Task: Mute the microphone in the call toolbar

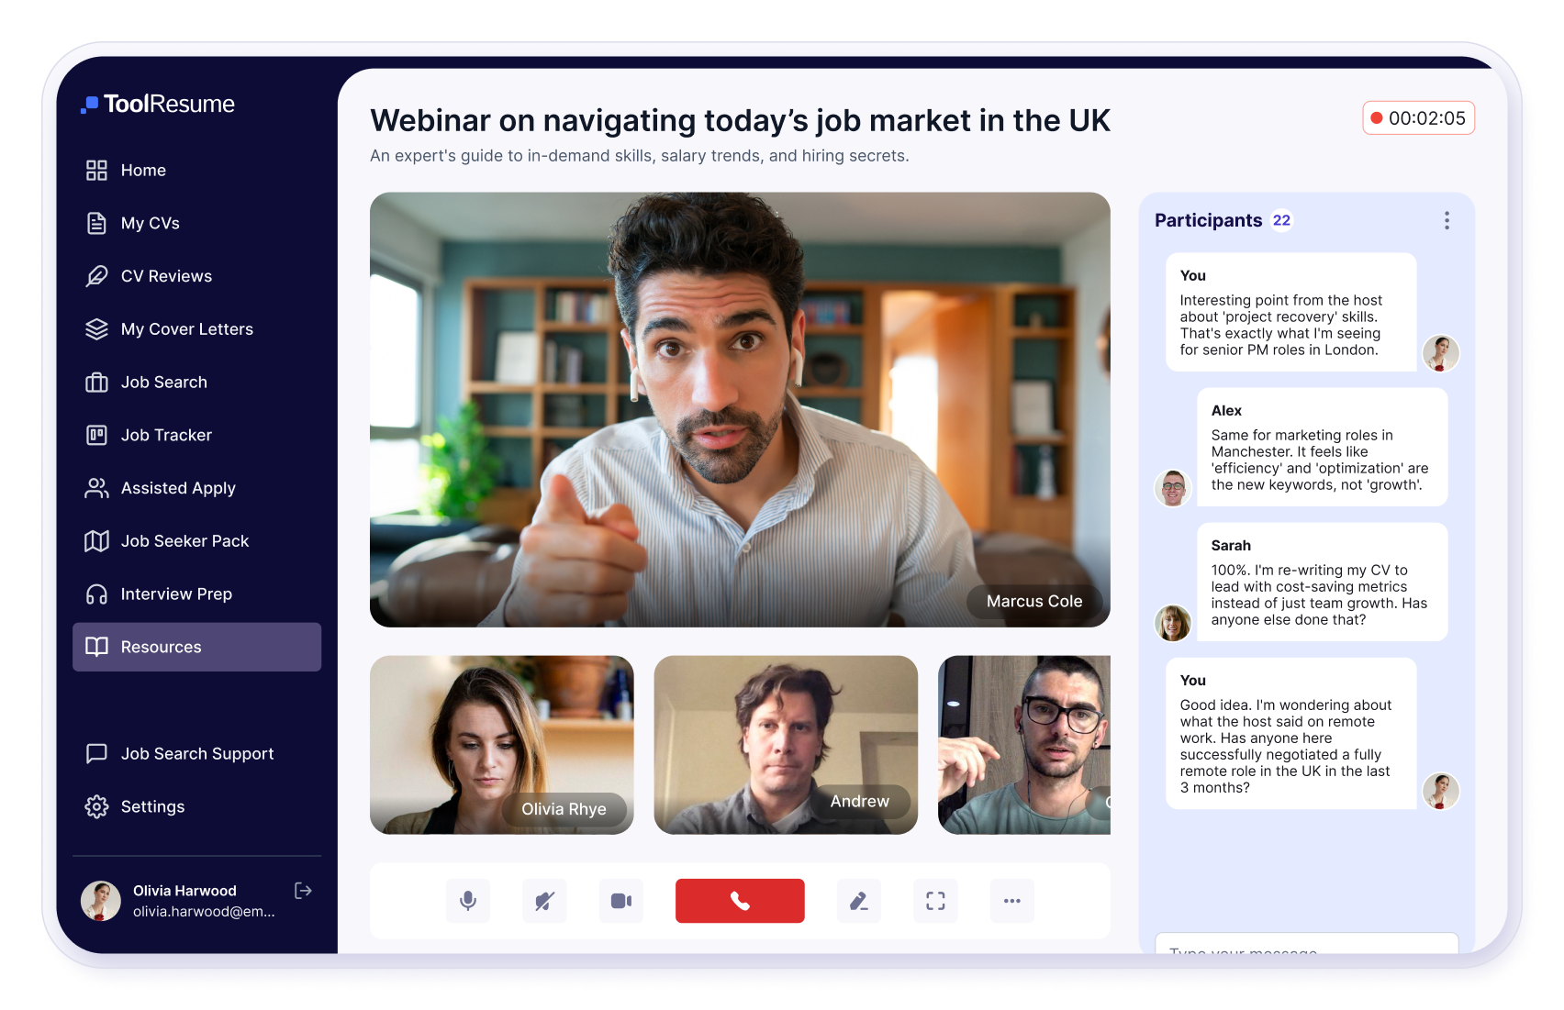Action: point(468,901)
